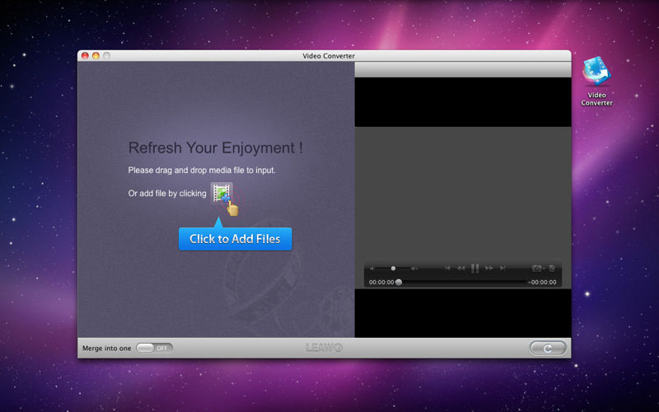Click the volume slider knob

coord(393,268)
